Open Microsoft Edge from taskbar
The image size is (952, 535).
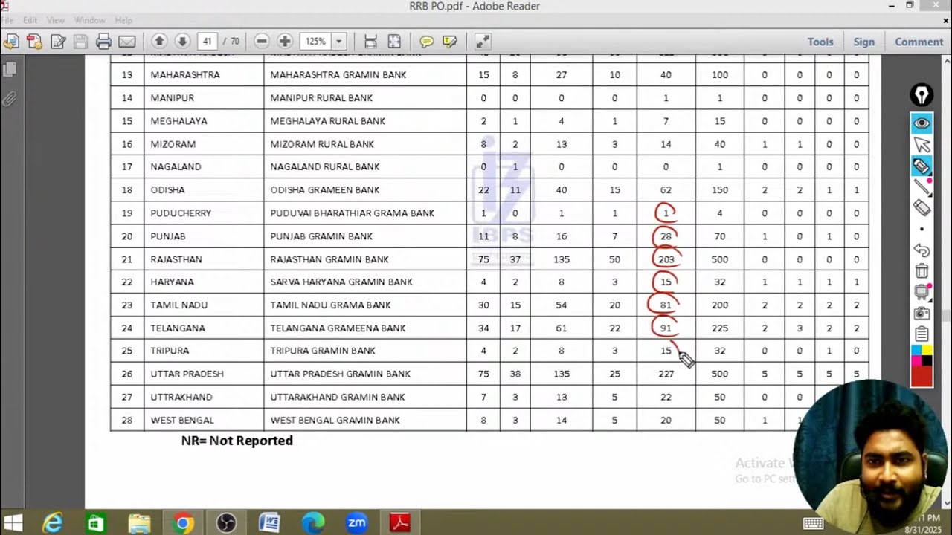click(x=313, y=523)
